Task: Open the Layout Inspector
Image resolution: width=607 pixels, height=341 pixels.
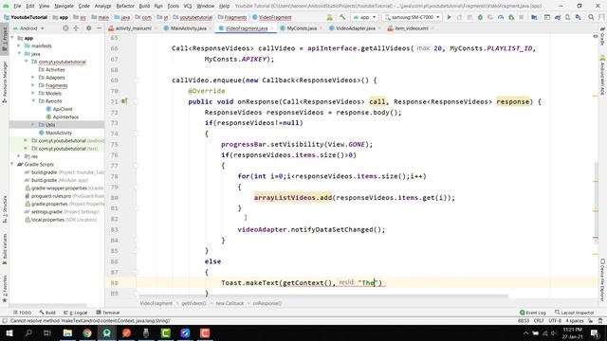Action: 575,313
